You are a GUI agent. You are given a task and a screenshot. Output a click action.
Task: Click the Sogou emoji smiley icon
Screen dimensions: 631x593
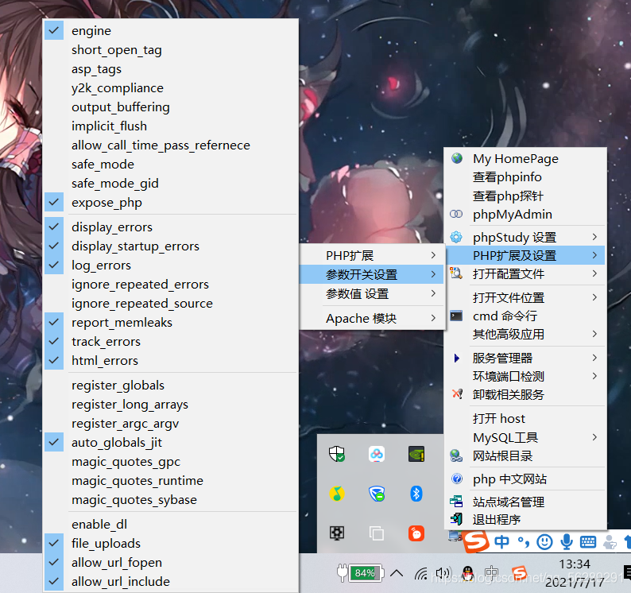click(x=544, y=542)
